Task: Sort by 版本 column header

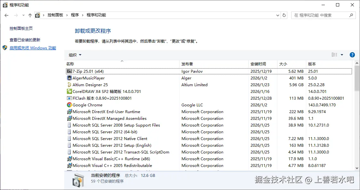Action: tap(329, 64)
